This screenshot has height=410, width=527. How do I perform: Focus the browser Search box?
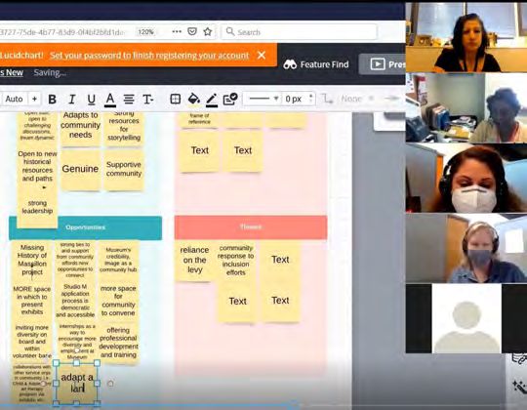(300, 32)
